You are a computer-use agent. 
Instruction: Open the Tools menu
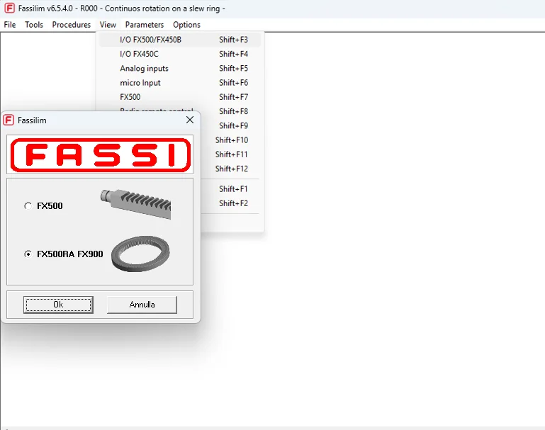tap(34, 25)
